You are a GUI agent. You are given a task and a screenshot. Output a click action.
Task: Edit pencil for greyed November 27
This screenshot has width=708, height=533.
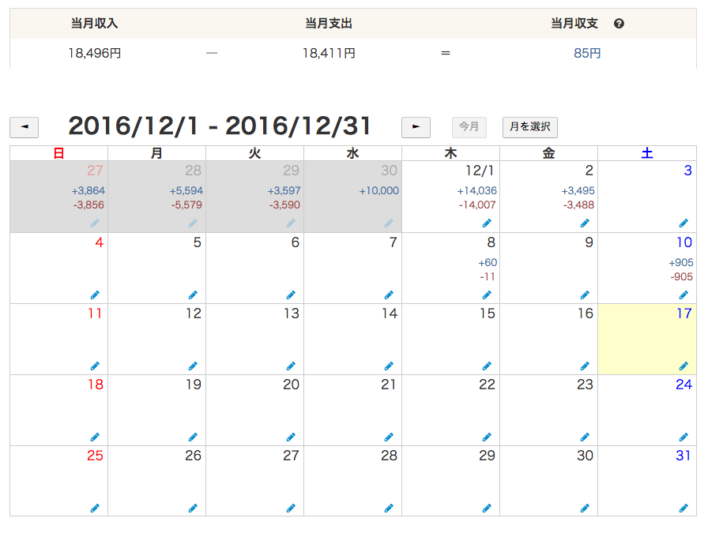point(95,223)
